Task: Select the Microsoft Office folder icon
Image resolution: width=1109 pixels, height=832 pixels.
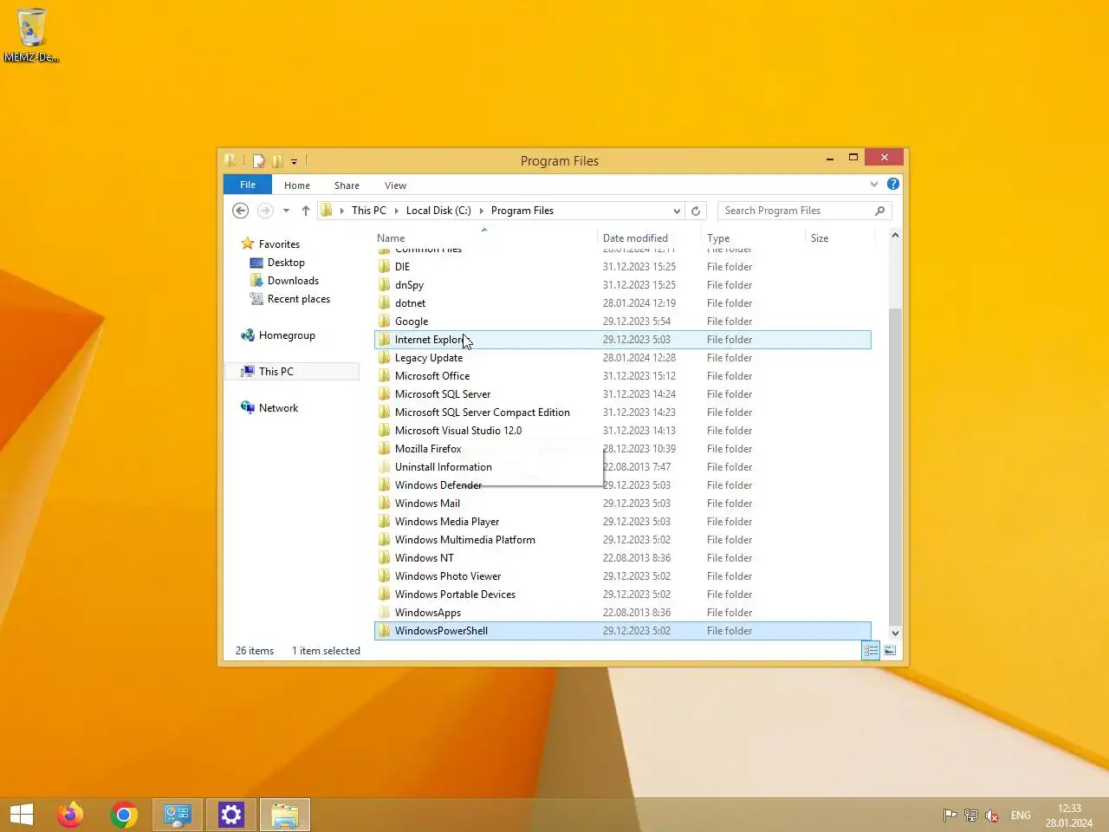Action: pos(385,376)
